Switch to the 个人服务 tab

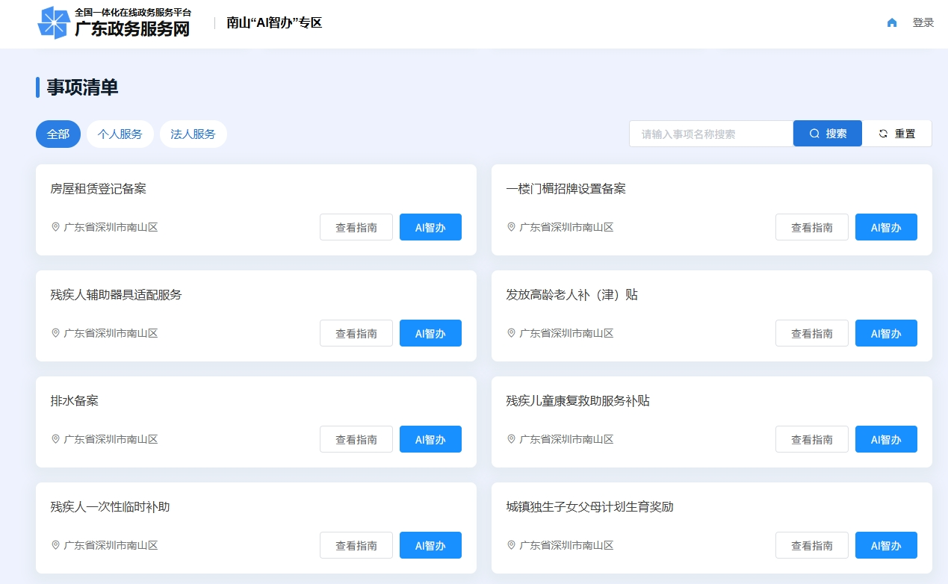(x=120, y=134)
